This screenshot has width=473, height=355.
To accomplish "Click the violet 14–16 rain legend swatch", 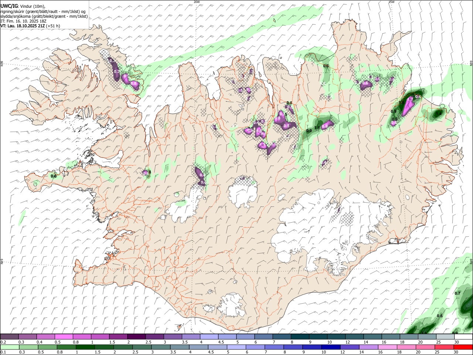I will [369, 347].
